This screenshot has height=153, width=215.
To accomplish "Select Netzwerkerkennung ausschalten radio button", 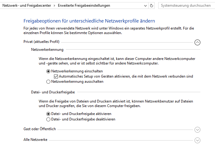I will pyautogui.click(x=48, y=82).
